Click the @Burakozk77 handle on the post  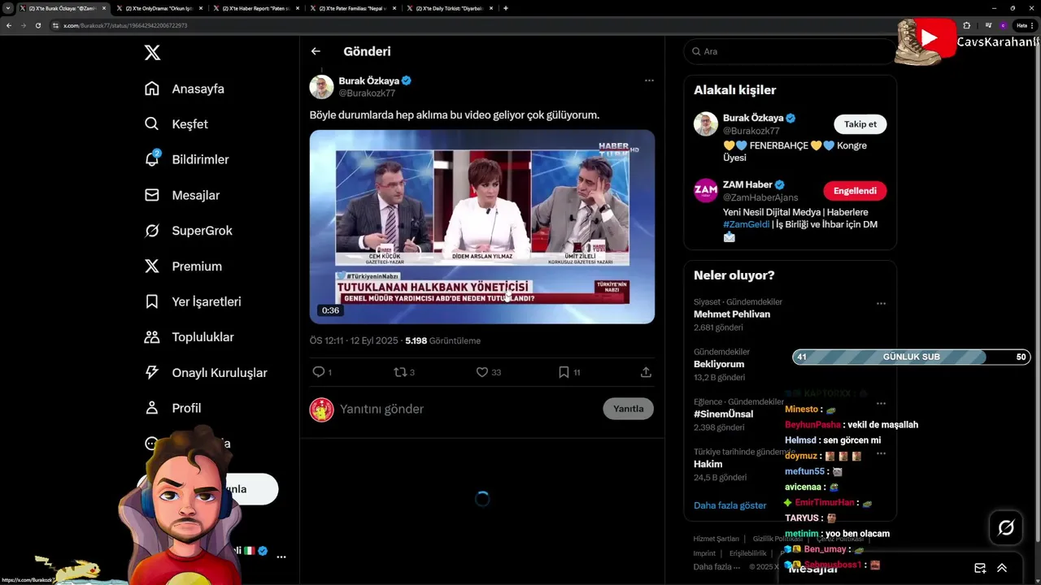coord(365,93)
